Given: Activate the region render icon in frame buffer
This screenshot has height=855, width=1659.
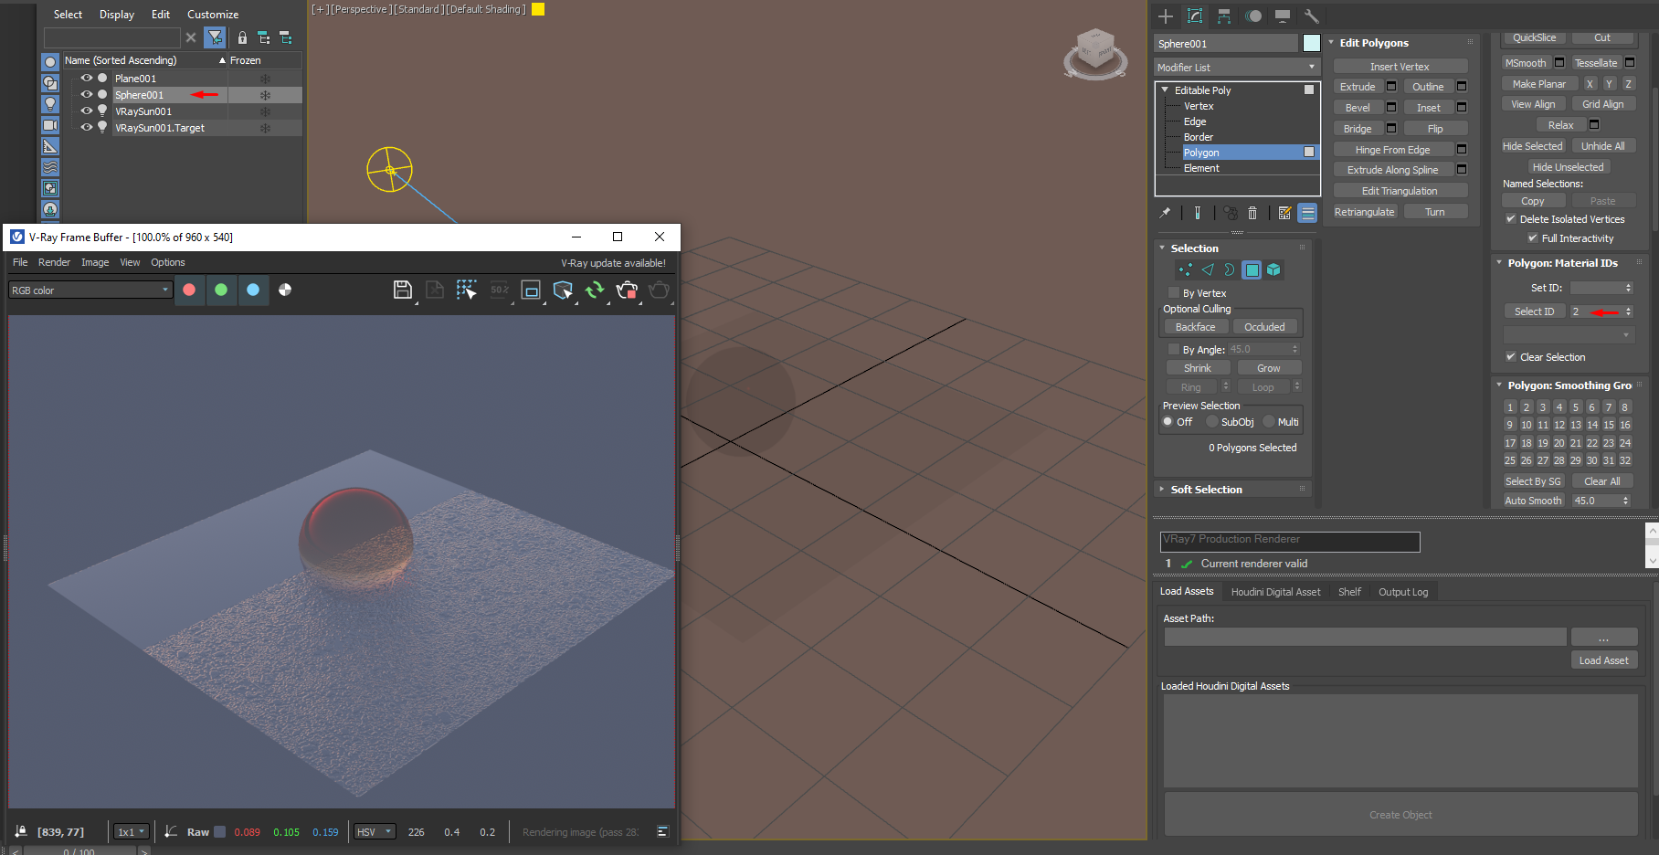Looking at the screenshot, I should pyautogui.click(x=531, y=290).
